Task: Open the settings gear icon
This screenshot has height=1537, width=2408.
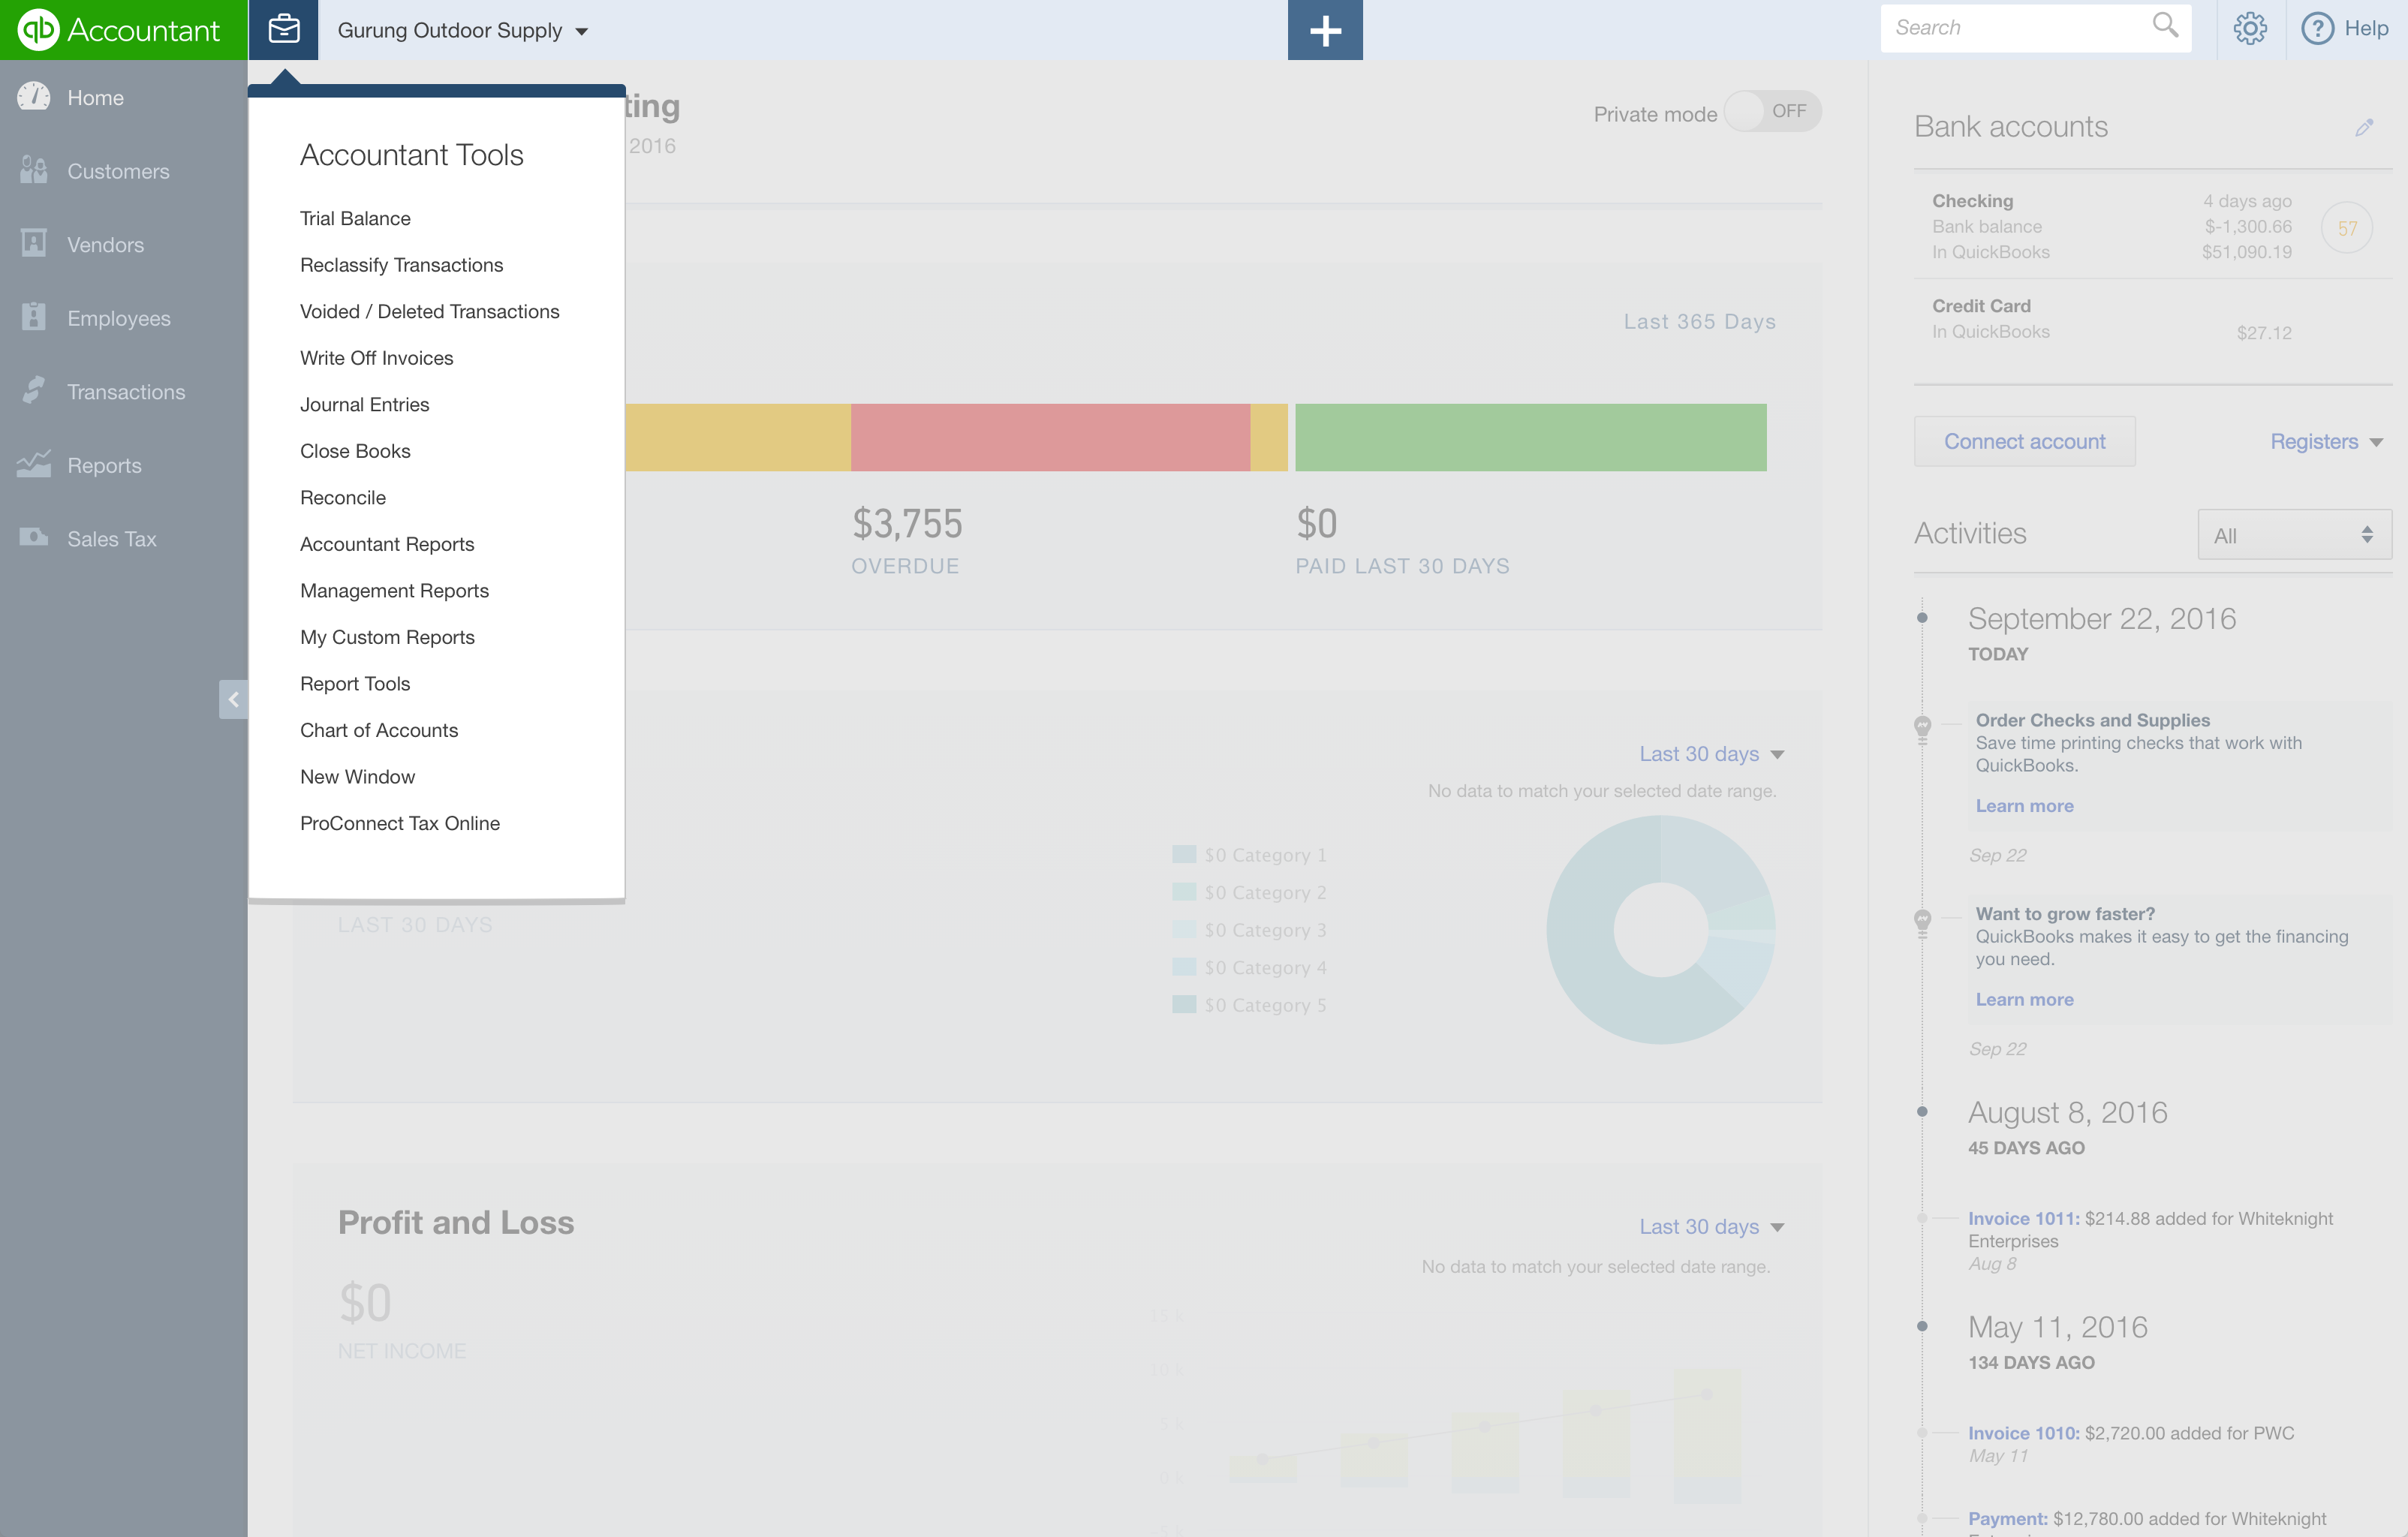Action: (2249, 28)
